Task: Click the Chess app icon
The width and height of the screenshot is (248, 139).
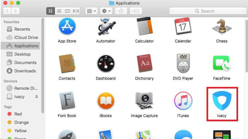Action: (x=222, y=26)
